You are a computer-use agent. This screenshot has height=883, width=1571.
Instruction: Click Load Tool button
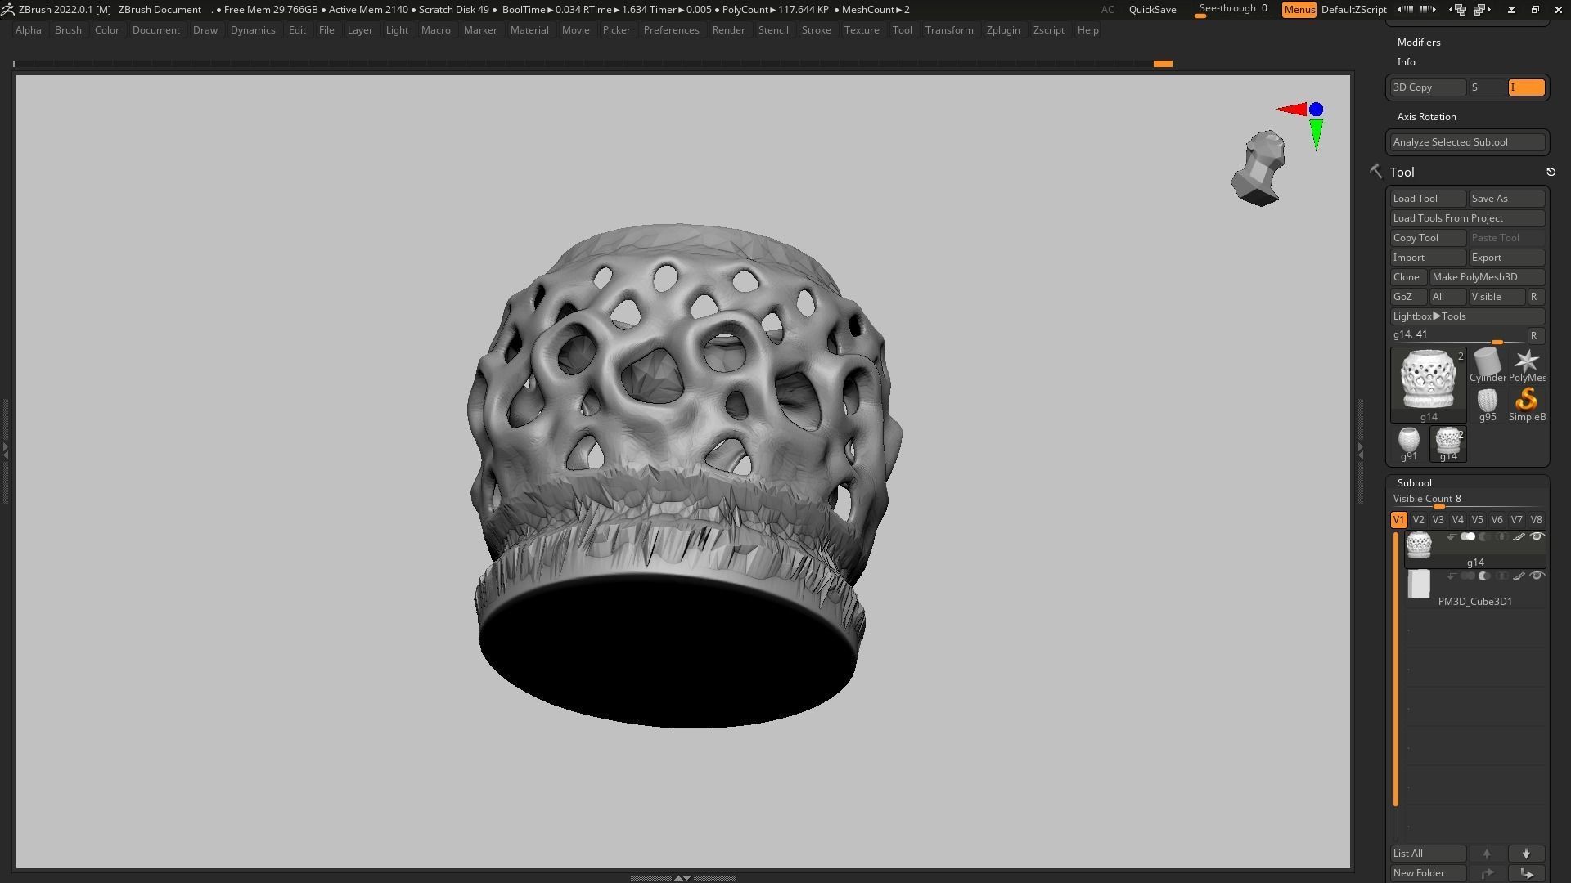pyautogui.click(x=1429, y=199)
